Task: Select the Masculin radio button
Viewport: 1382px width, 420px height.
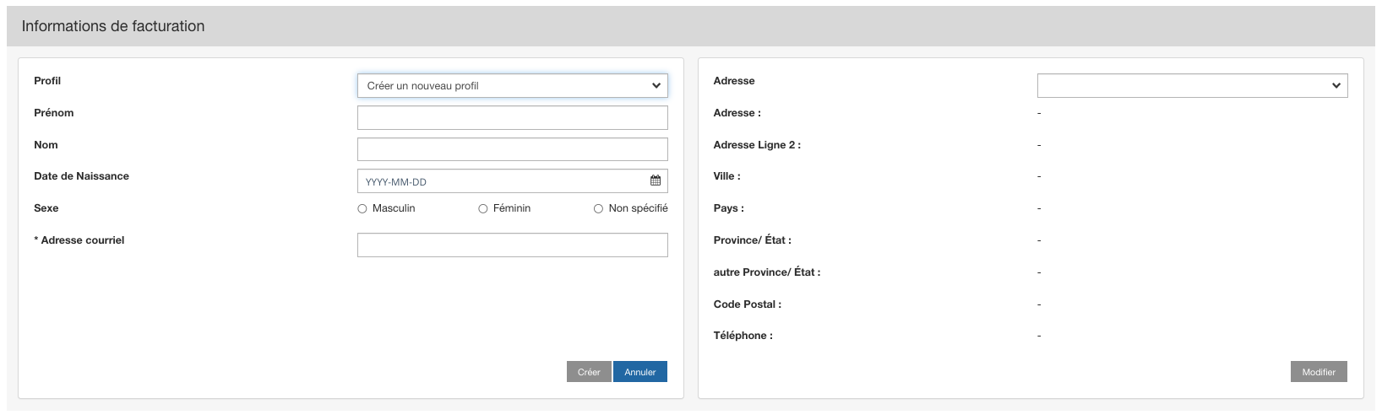Action: pos(362,208)
